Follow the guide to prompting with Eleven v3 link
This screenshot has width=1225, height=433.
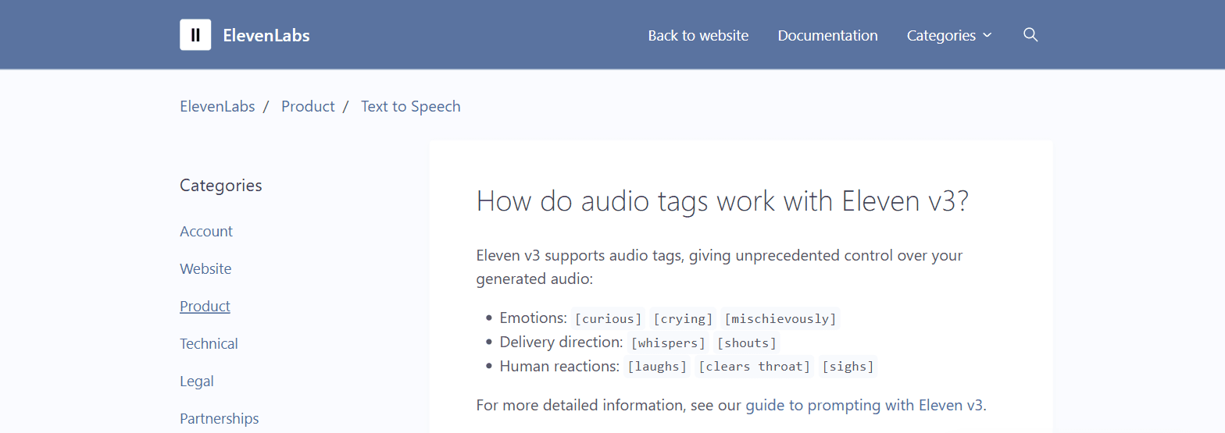[x=864, y=406]
